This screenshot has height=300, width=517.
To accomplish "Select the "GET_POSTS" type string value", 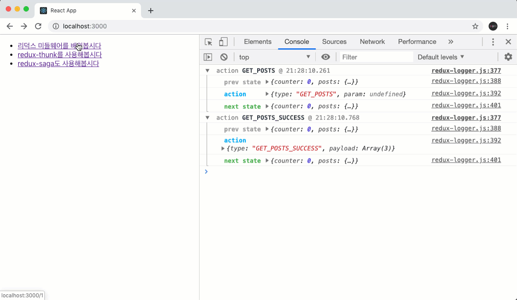I will [316, 94].
